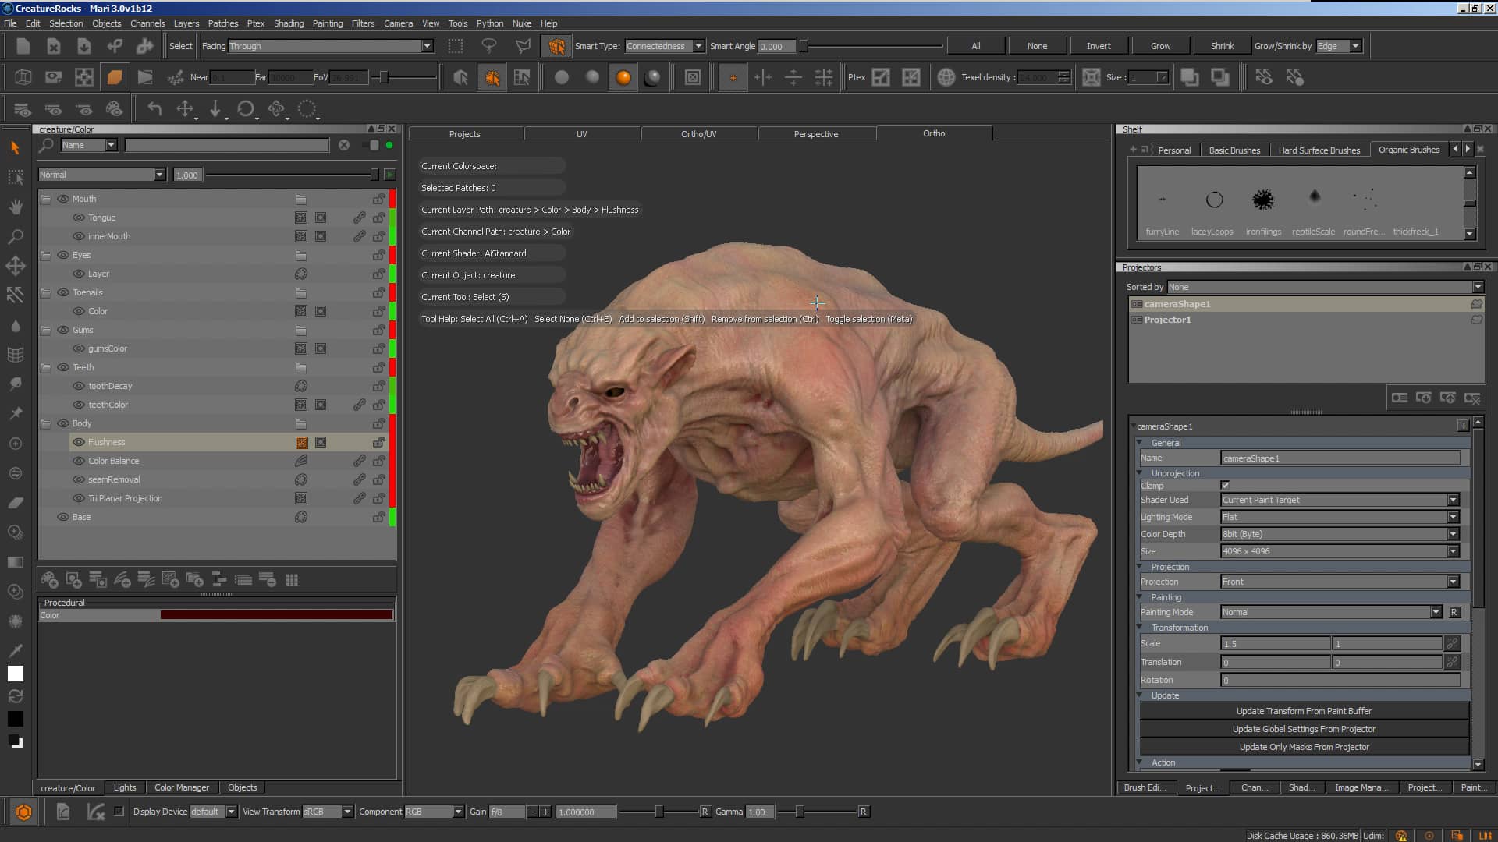Collapse the Body layer group
Screen dimensions: 1498x842
pyautogui.click(x=44, y=423)
